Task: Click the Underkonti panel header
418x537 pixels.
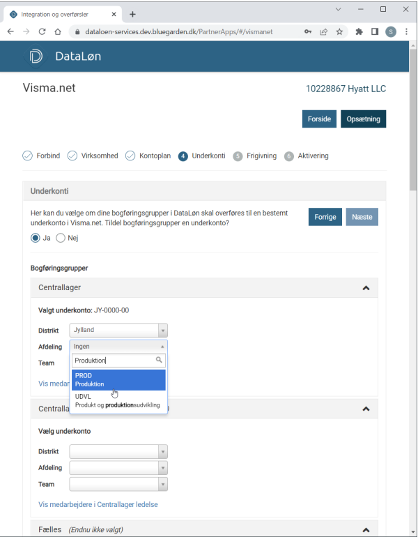Action: [204, 191]
